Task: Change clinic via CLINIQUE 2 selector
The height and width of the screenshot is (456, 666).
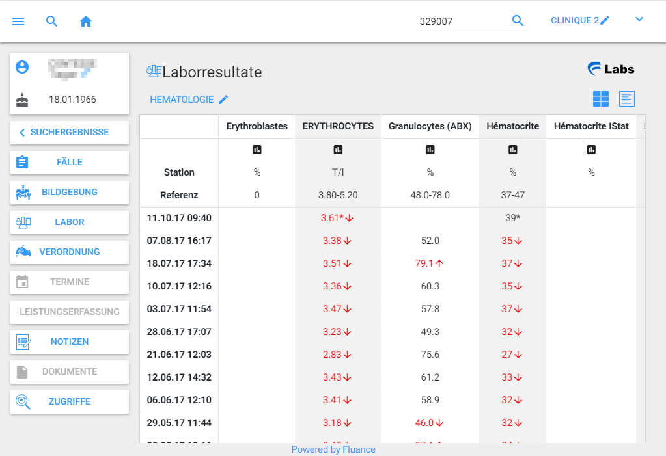Action: (x=580, y=21)
